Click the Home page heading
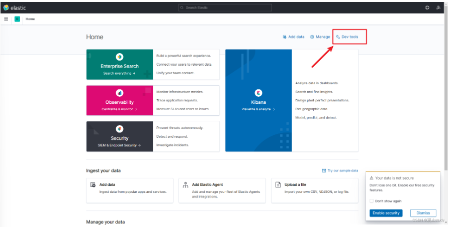 pos(95,37)
